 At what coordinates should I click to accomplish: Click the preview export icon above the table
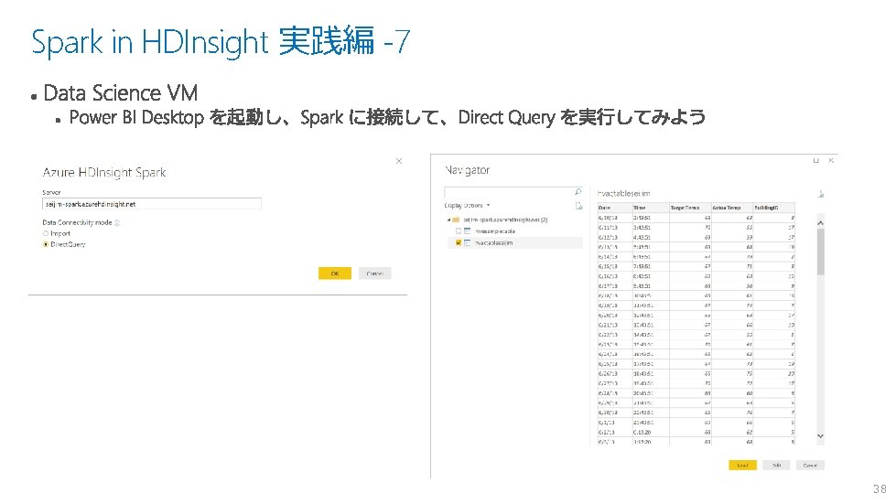click(821, 194)
